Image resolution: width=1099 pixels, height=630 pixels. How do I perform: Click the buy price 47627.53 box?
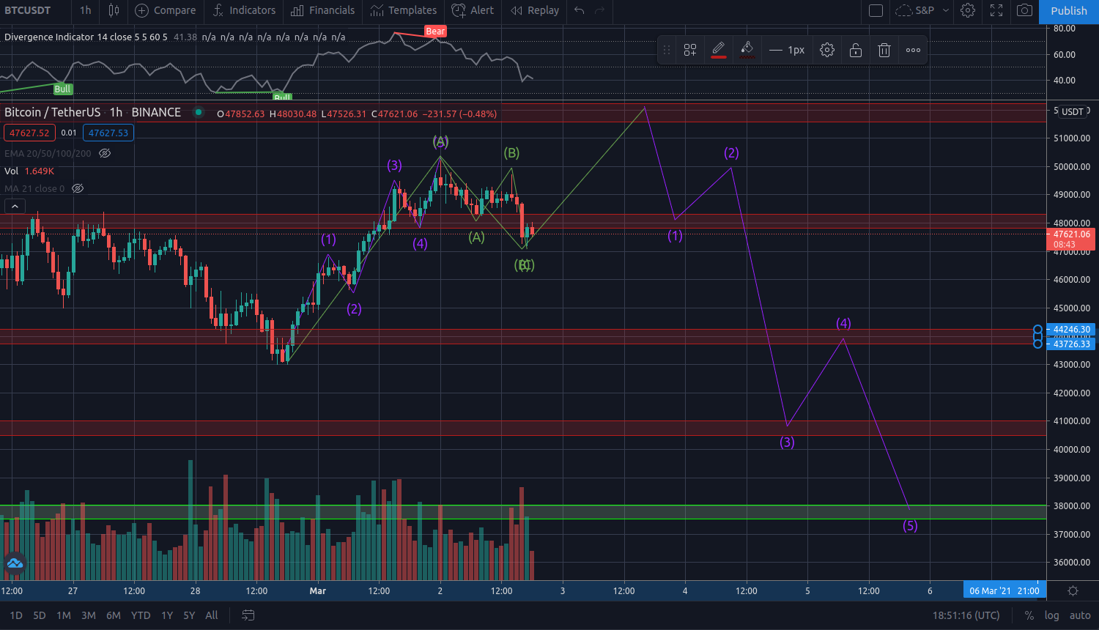click(x=108, y=133)
